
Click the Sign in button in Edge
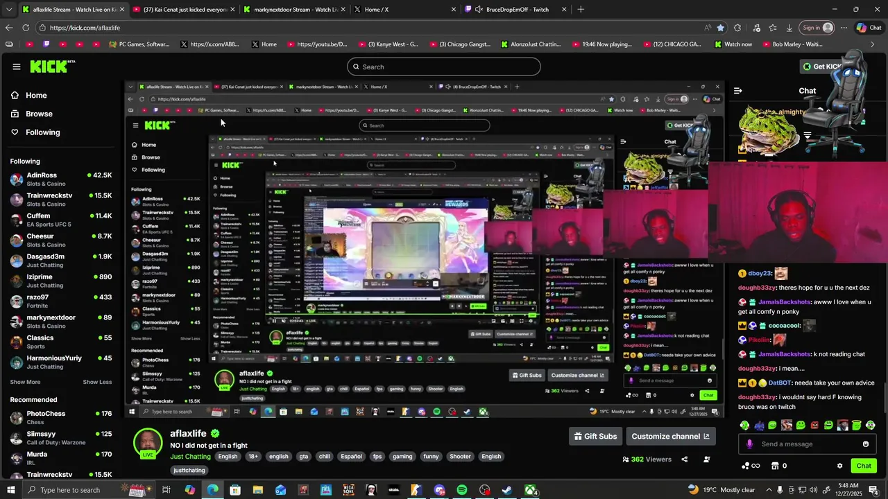817,28
